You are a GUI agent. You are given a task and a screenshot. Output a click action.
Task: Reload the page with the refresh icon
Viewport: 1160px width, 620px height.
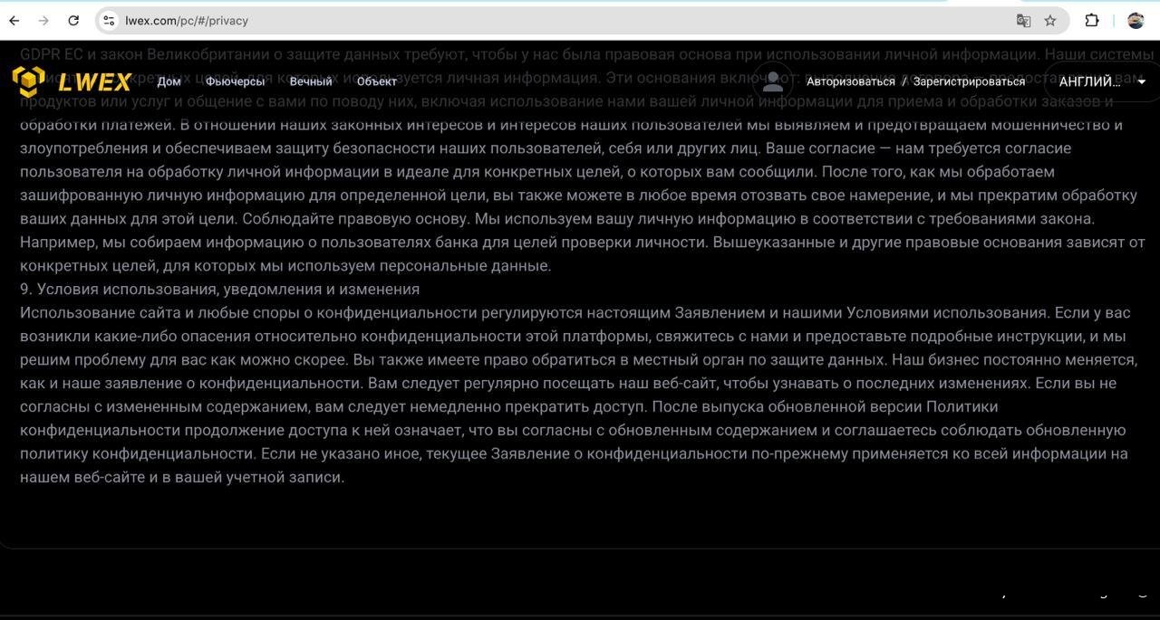click(x=73, y=20)
